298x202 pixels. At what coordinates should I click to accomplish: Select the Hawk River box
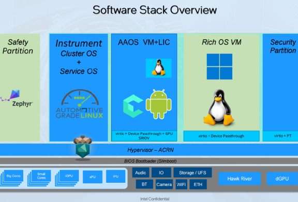(x=240, y=179)
